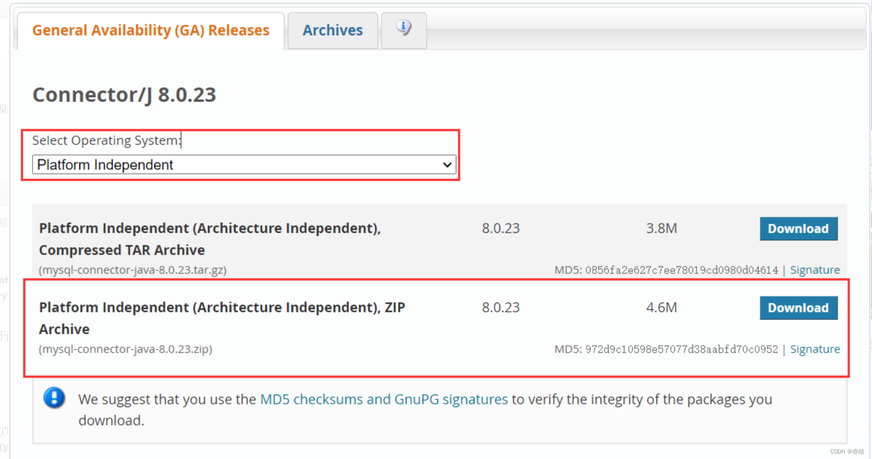Click the 3.8M file size value
The image size is (872, 459).
coord(661,228)
